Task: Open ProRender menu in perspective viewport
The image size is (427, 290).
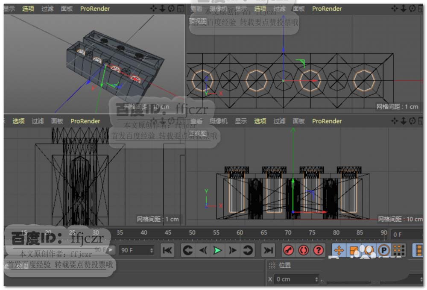Action: click(x=95, y=9)
